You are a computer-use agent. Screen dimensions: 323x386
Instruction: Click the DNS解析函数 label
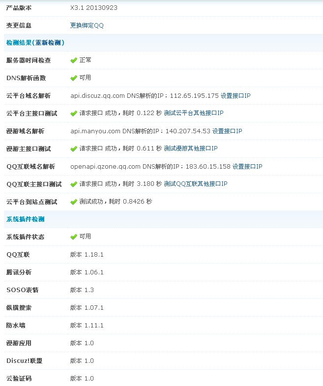point(26,78)
